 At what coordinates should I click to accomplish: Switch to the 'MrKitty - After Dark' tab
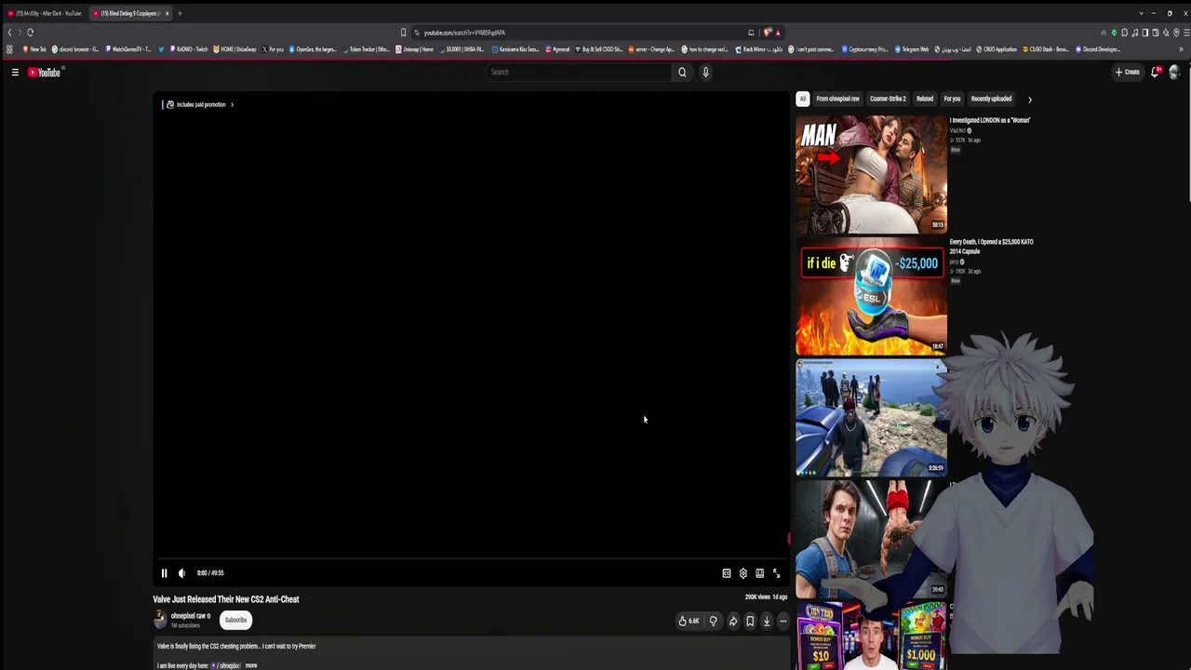(45, 13)
